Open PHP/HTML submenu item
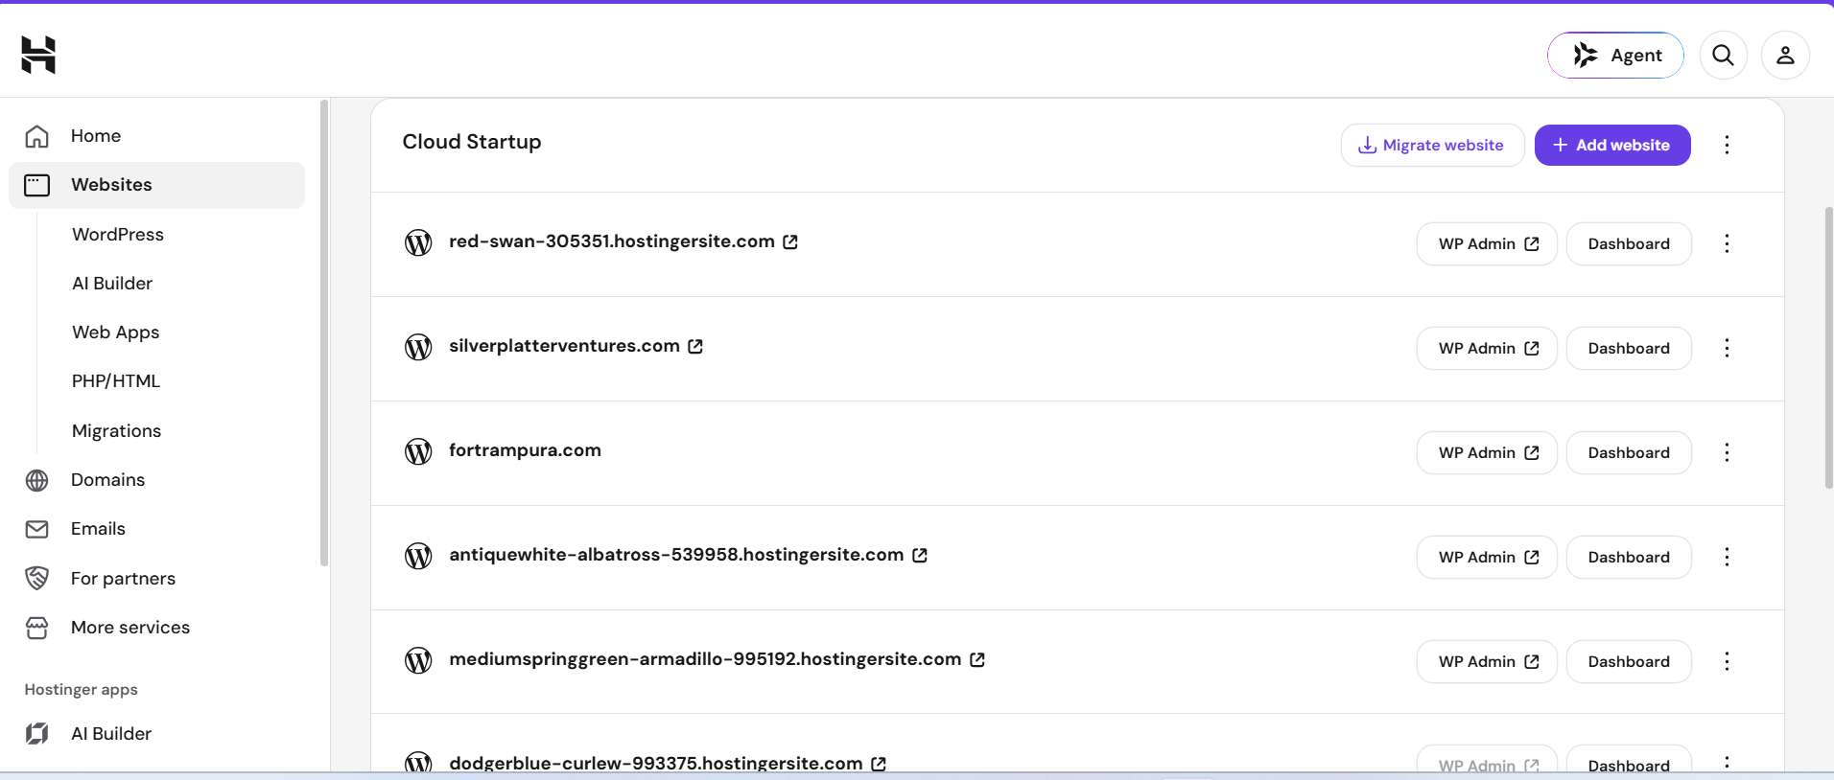Image resolution: width=1834 pixels, height=780 pixels. [116, 381]
